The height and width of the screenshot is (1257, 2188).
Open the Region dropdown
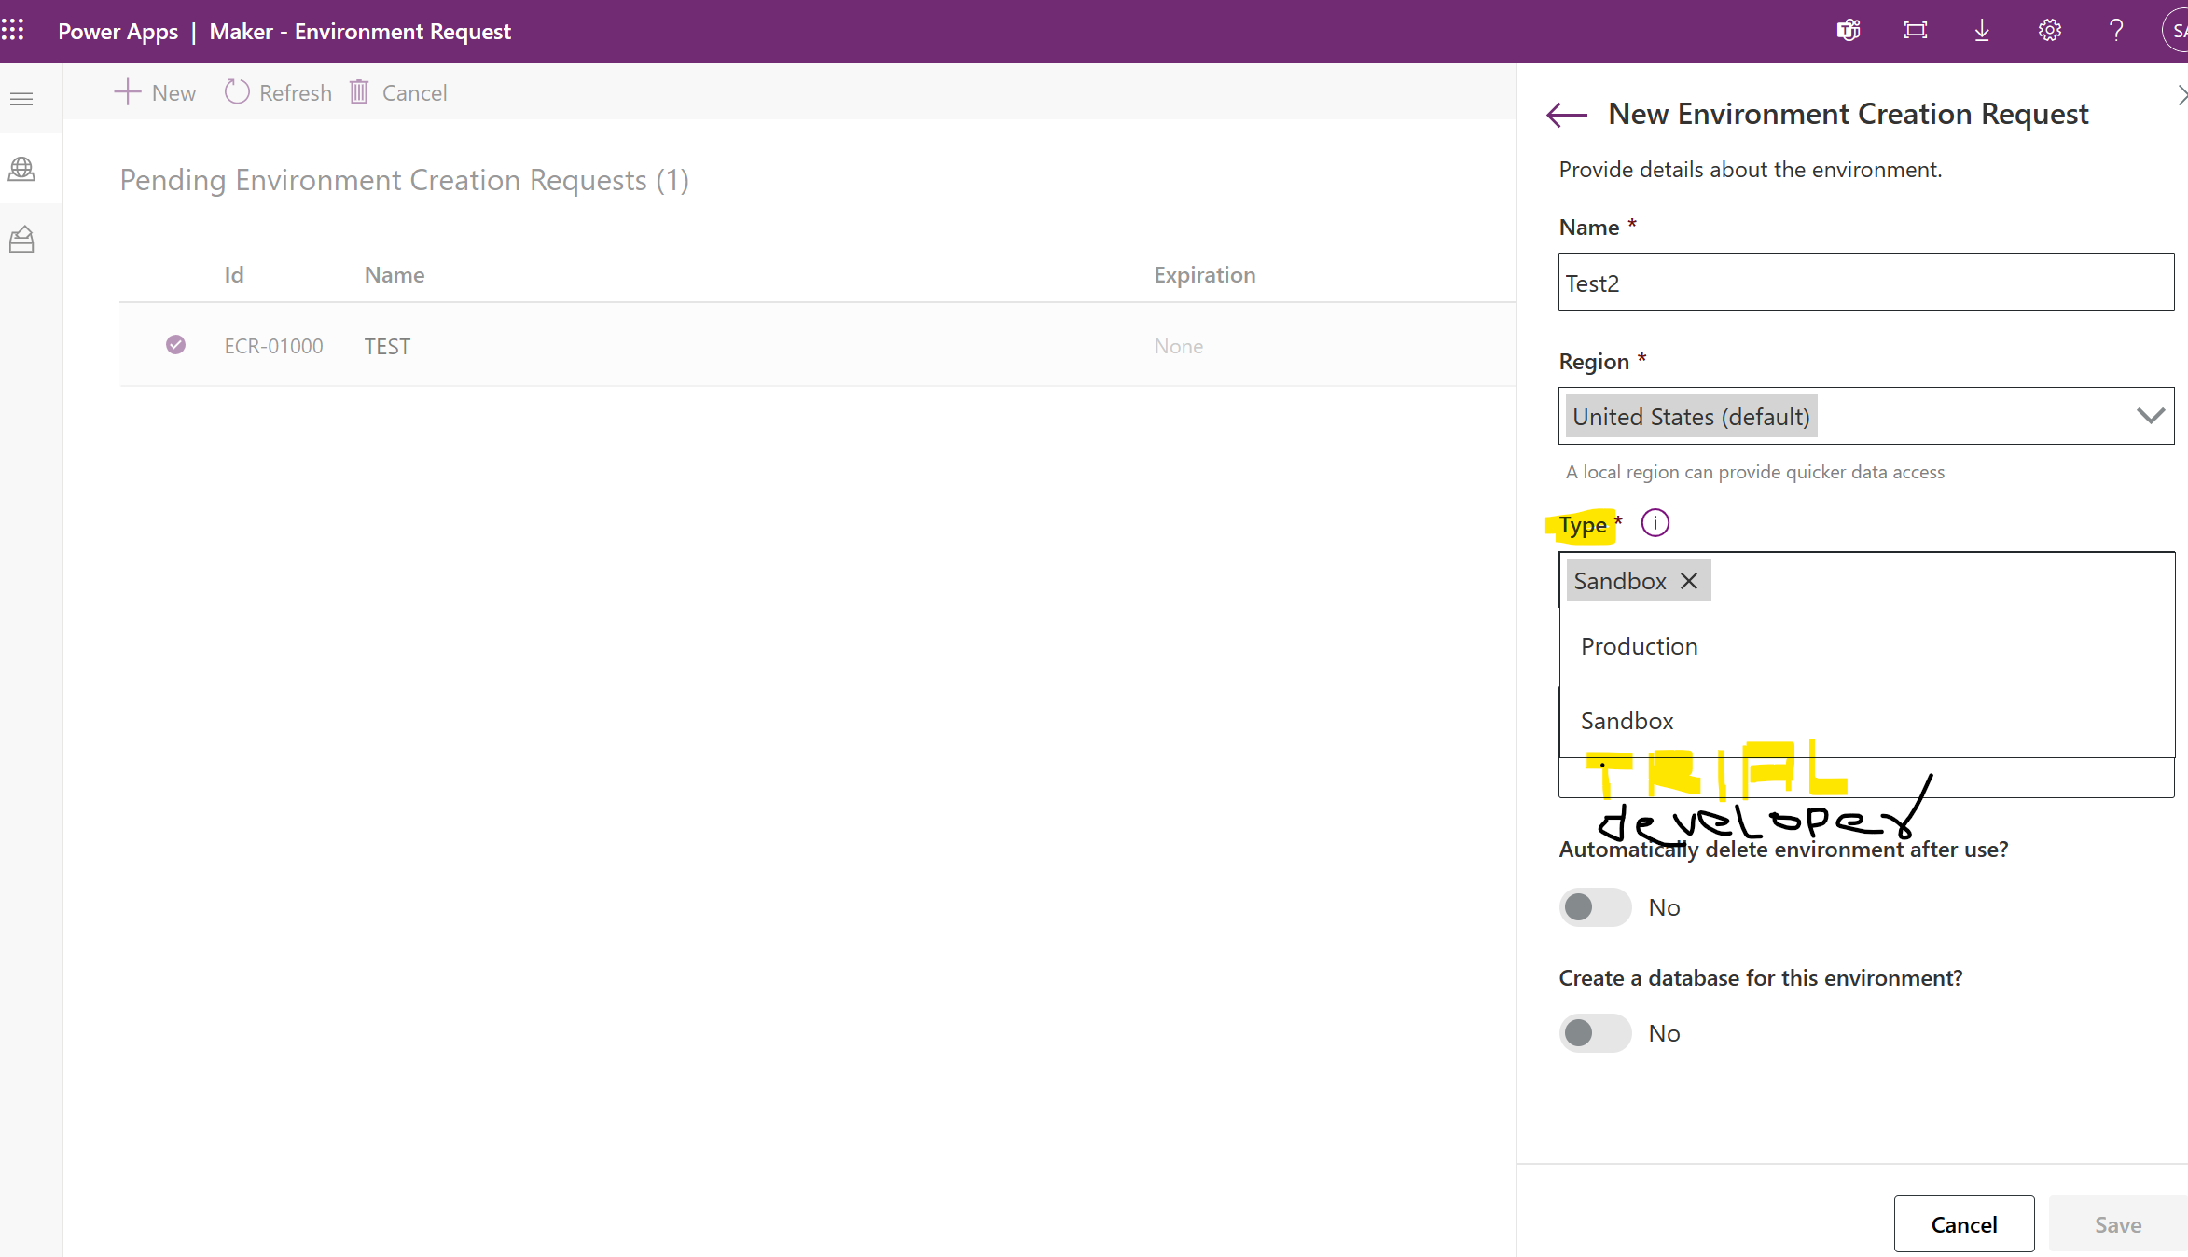2151,416
